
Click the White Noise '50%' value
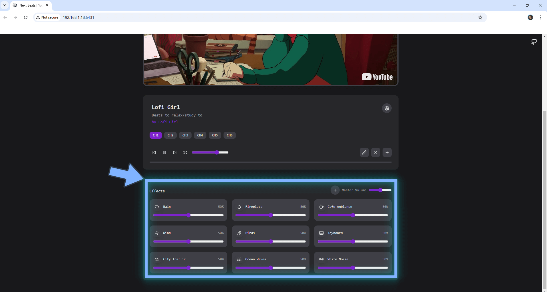[385, 259]
